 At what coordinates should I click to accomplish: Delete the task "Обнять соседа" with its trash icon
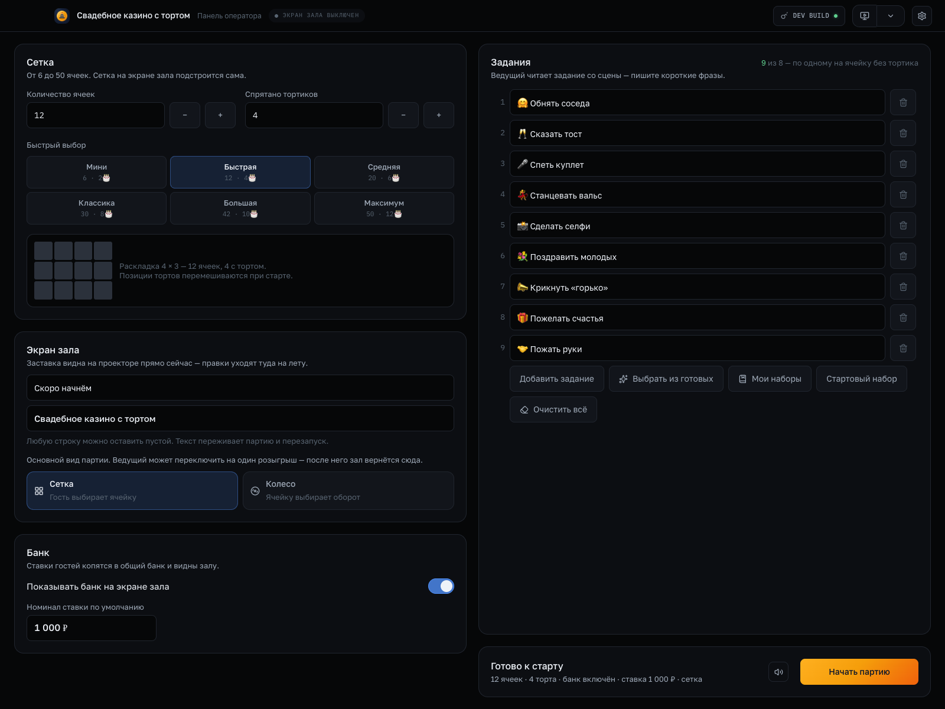[903, 102]
